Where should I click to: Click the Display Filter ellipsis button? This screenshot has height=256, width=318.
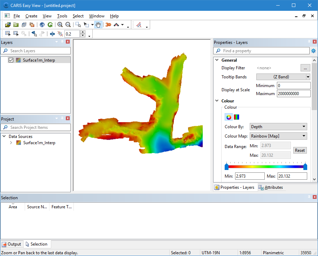[x=305, y=68]
